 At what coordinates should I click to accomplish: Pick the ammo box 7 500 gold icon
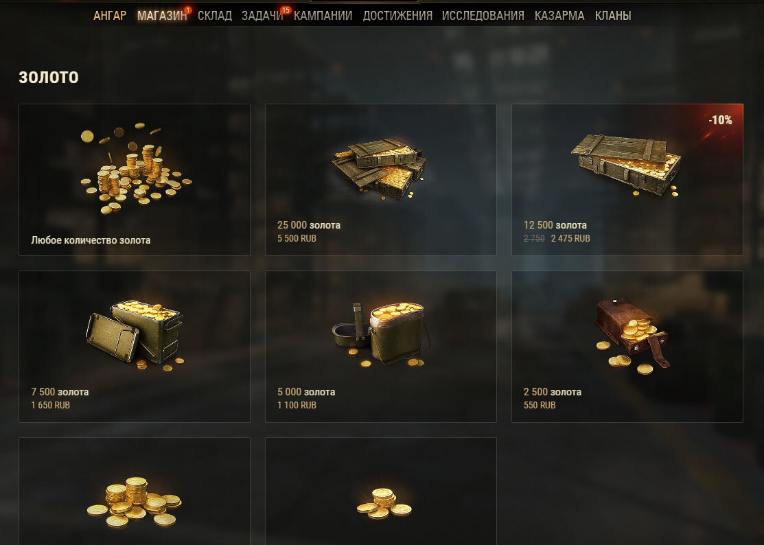point(135,335)
